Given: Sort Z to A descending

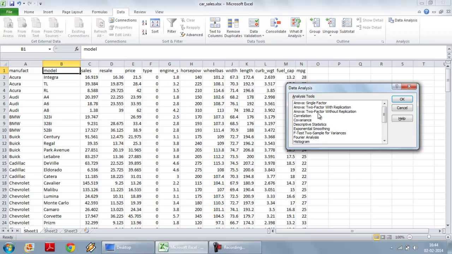Looking at the screenshot, I should (x=144, y=32).
